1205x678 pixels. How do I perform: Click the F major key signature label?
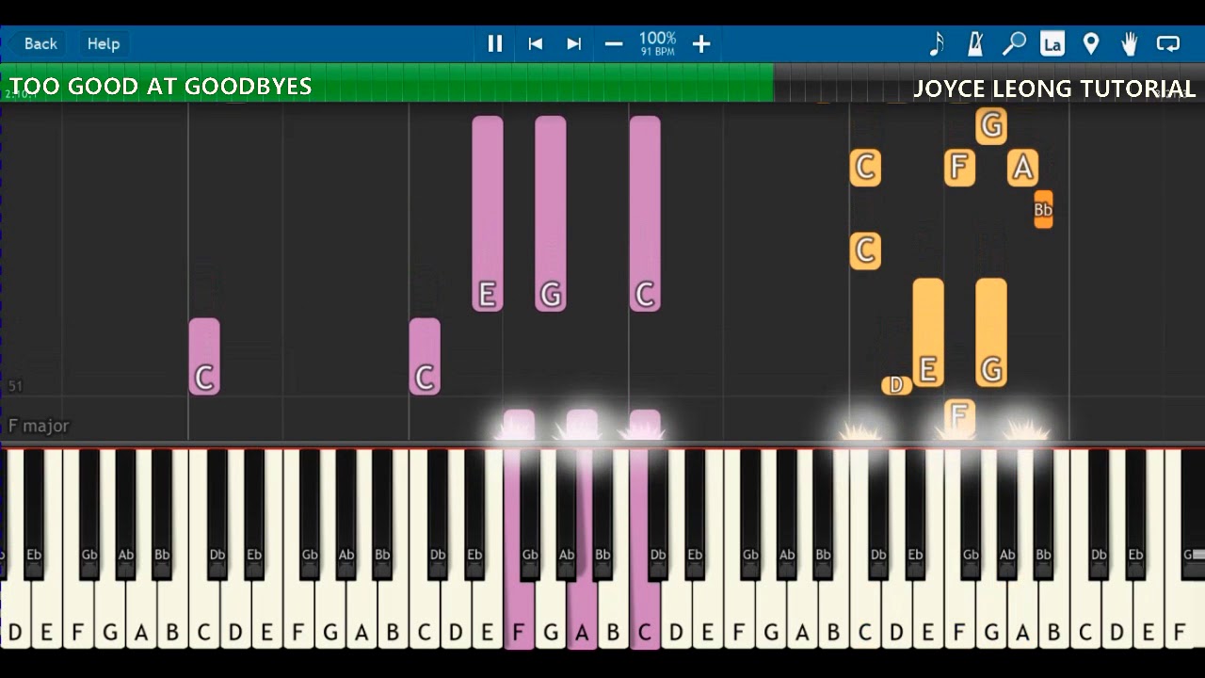coord(39,426)
